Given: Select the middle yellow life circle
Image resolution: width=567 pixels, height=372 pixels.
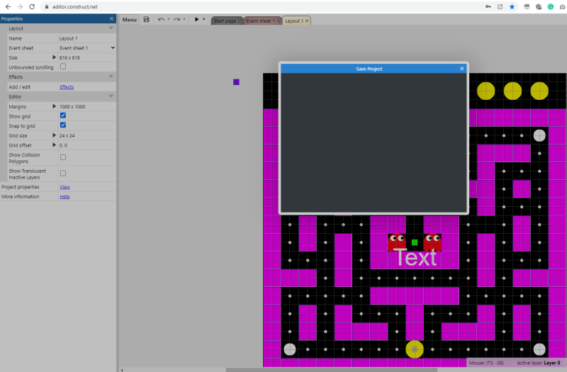Looking at the screenshot, I should pyautogui.click(x=512, y=91).
